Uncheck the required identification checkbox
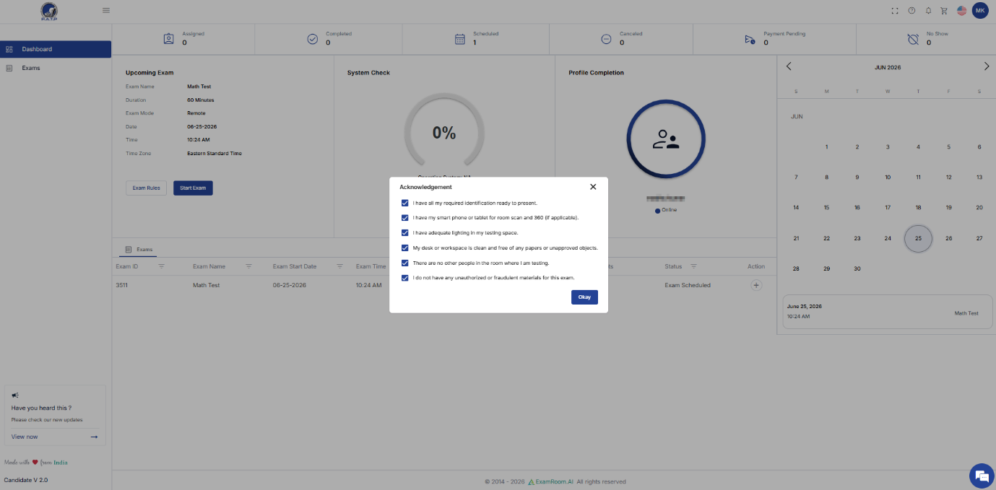The height and width of the screenshot is (490, 996). pyautogui.click(x=405, y=203)
